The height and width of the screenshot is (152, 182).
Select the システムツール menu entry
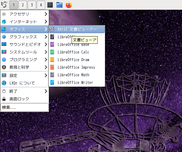pos(25,52)
